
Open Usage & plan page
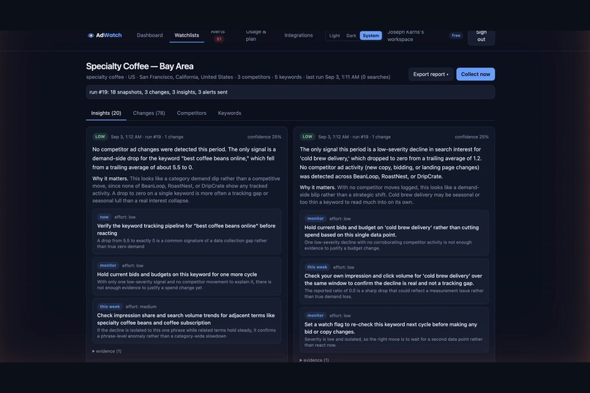tap(256, 36)
